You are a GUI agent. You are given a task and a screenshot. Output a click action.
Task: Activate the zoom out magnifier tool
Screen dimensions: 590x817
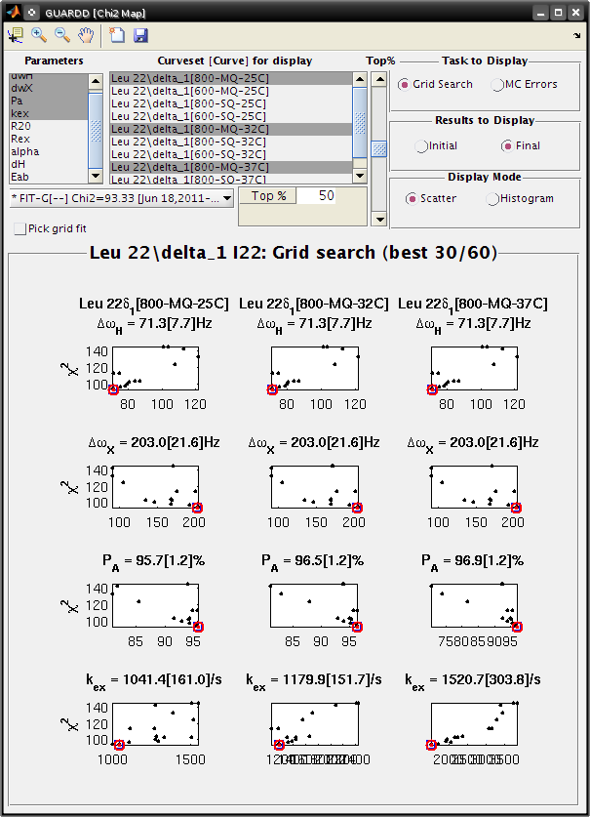[62, 35]
